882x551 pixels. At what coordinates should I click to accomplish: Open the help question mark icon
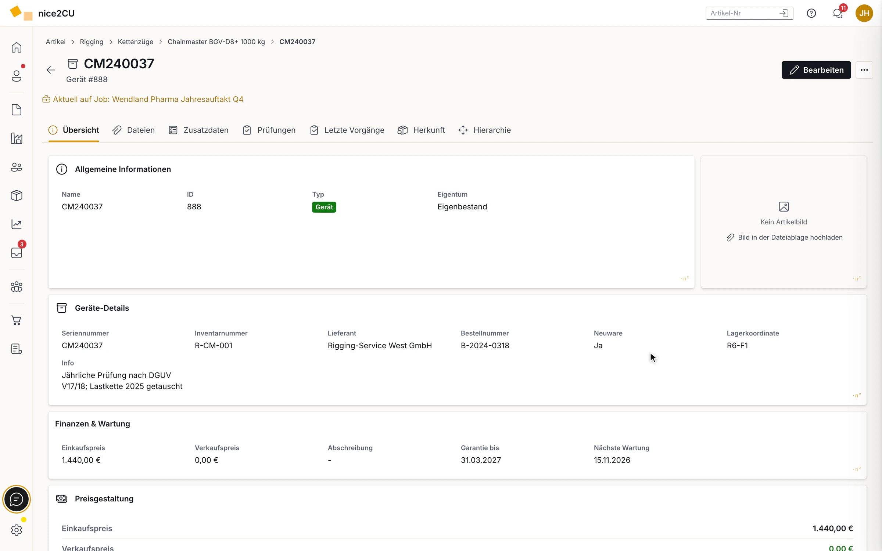coord(811,13)
